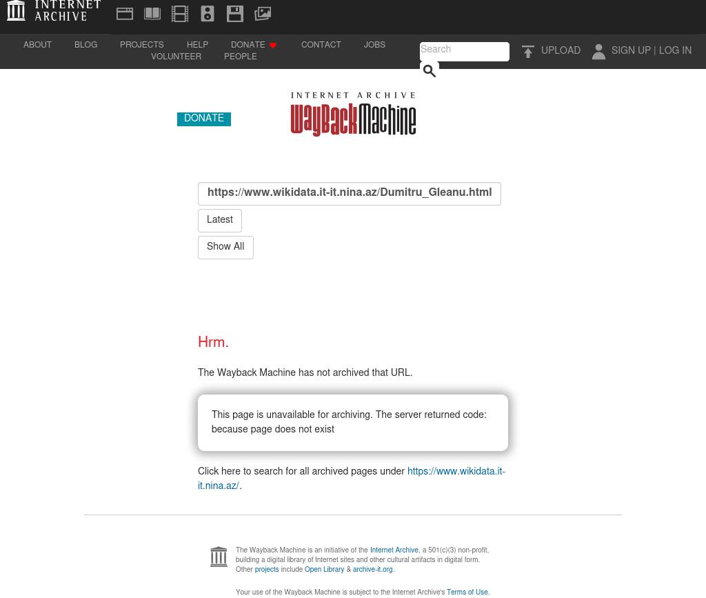Follow the Terms of Use link

click(467, 592)
